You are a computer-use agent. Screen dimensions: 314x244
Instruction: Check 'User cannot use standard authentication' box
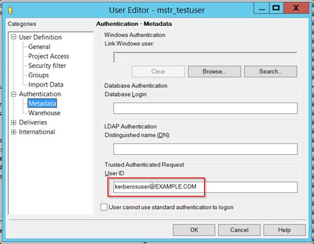[x=104, y=207]
